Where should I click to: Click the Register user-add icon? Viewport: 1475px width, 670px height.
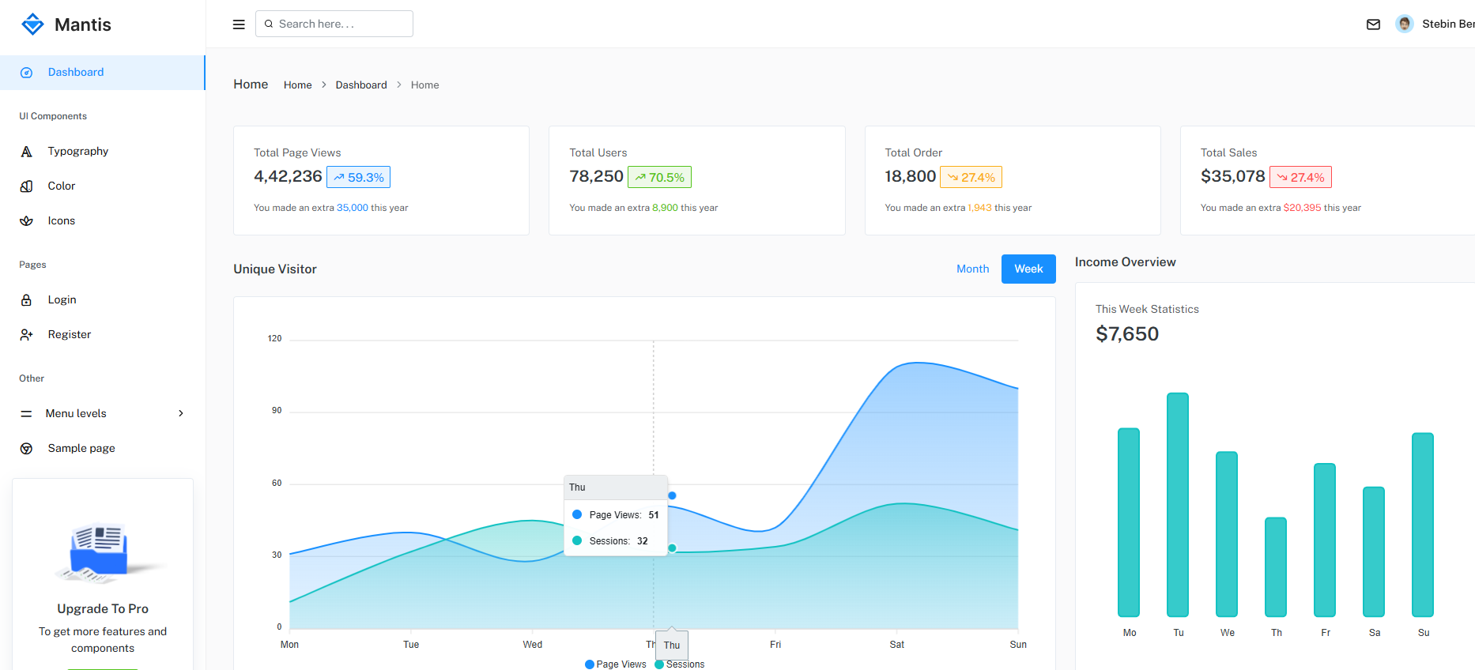pos(27,335)
